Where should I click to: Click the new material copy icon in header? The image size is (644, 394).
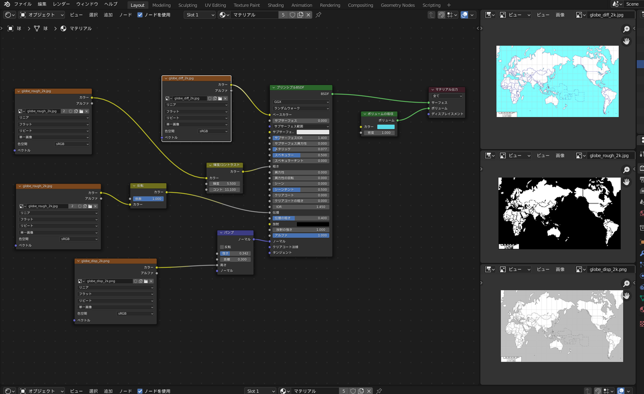pyautogui.click(x=299, y=16)
